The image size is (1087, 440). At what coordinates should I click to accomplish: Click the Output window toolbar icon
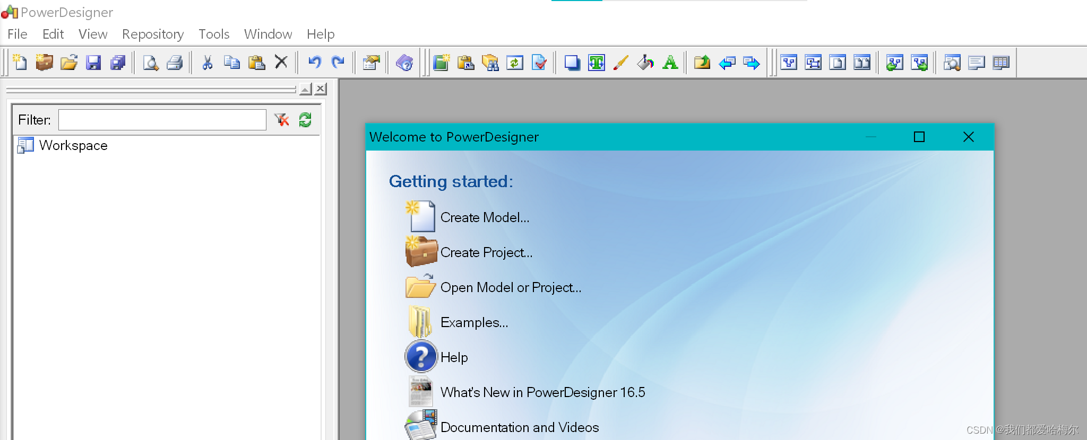[x=977, y=63]
